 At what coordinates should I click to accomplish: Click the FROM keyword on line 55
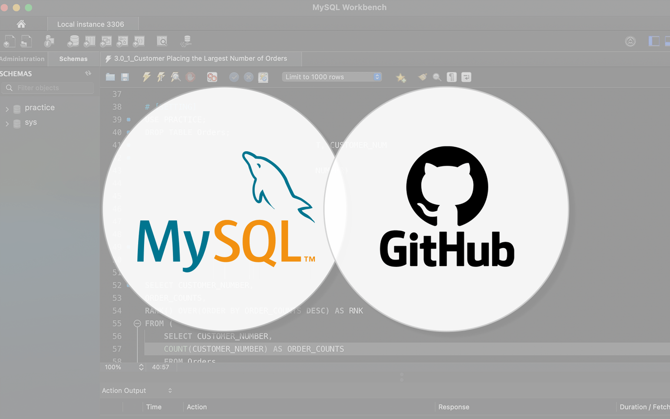click(x=154, y=324)
